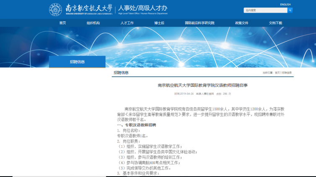Focus the site search input field
This screenshot has width=316, height=177.
(265, 10)
